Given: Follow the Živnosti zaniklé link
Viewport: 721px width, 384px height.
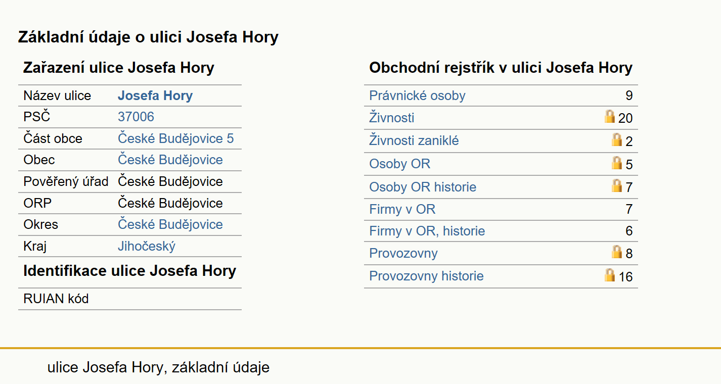Looking at the screenshot, I should tap(414, 141).
